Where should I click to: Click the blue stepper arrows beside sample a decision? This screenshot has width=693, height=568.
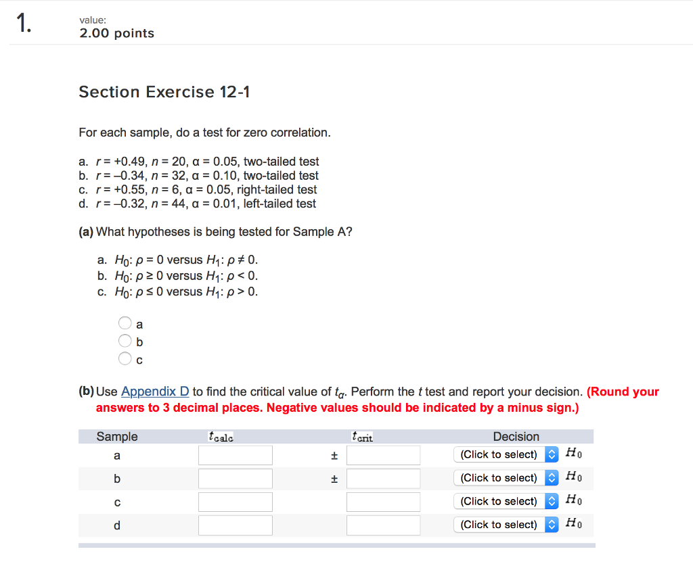click(x=552, y=454)
